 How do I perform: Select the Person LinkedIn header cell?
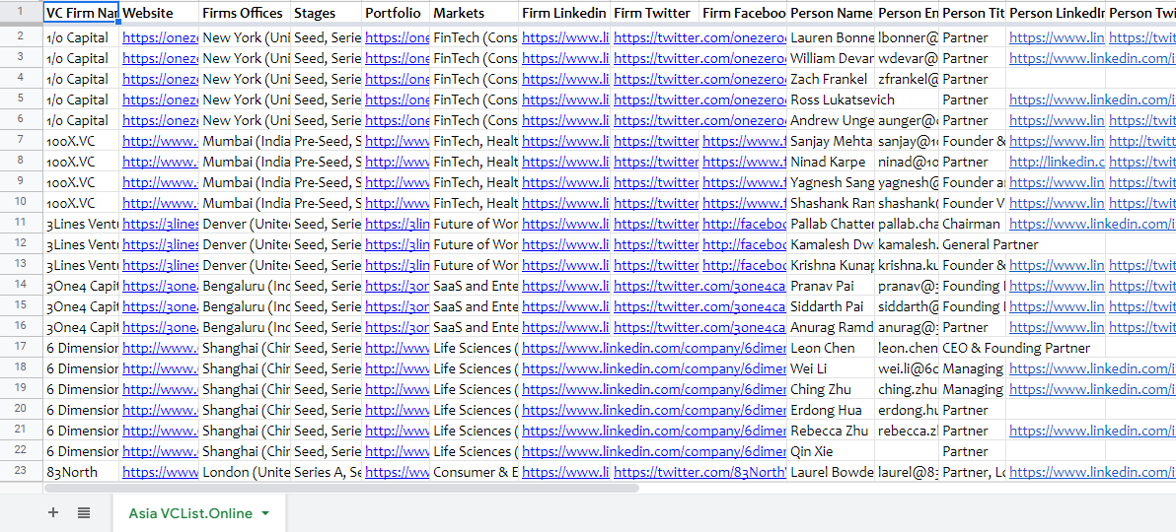pos(1056,13)
